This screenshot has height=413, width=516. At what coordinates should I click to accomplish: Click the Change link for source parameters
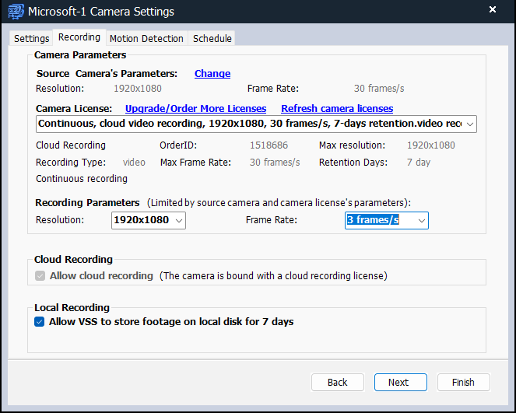pyautogui.click(x=212, y=74)
